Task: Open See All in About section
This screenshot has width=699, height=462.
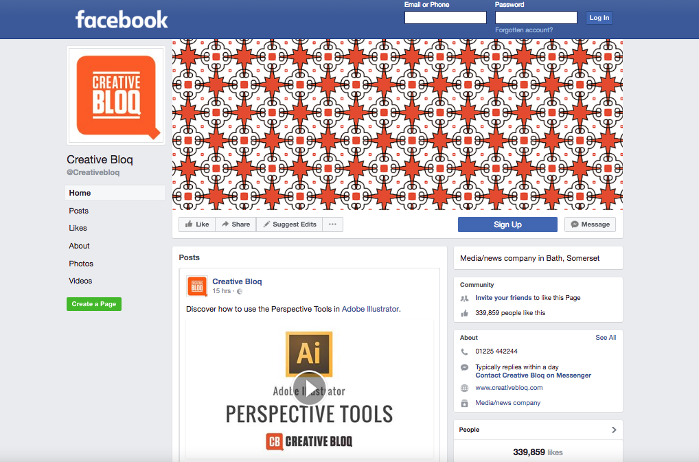Action: point(606,338)
